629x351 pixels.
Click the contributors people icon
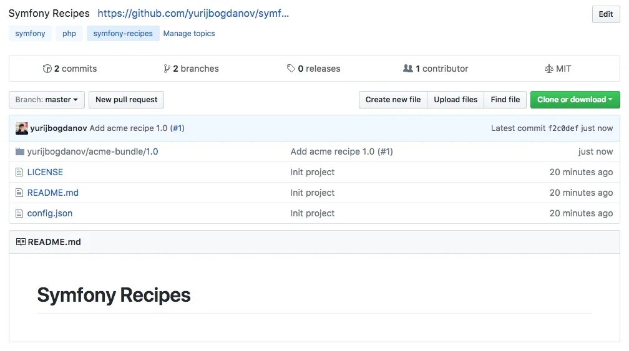click(x=408, y=69)
